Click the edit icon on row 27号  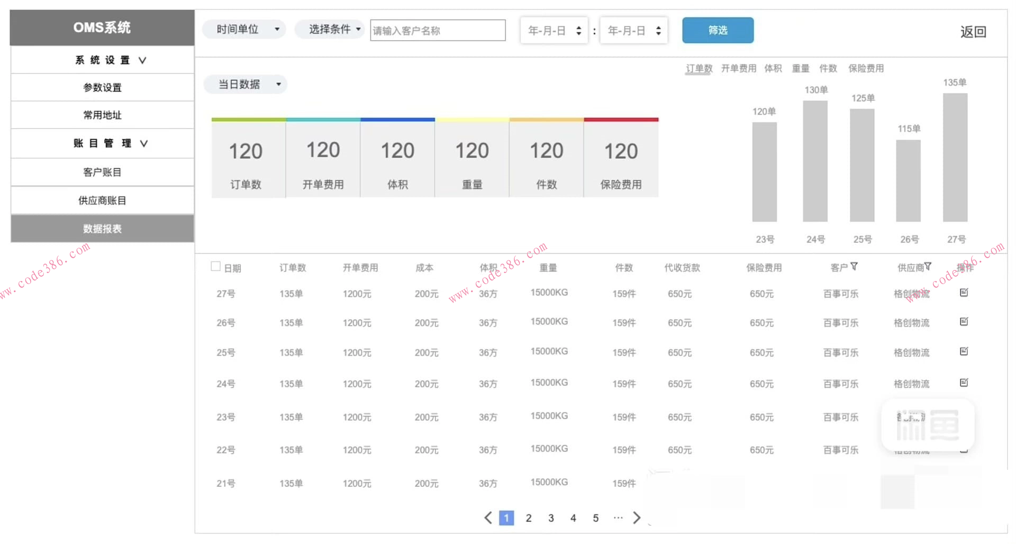(965, 292)
